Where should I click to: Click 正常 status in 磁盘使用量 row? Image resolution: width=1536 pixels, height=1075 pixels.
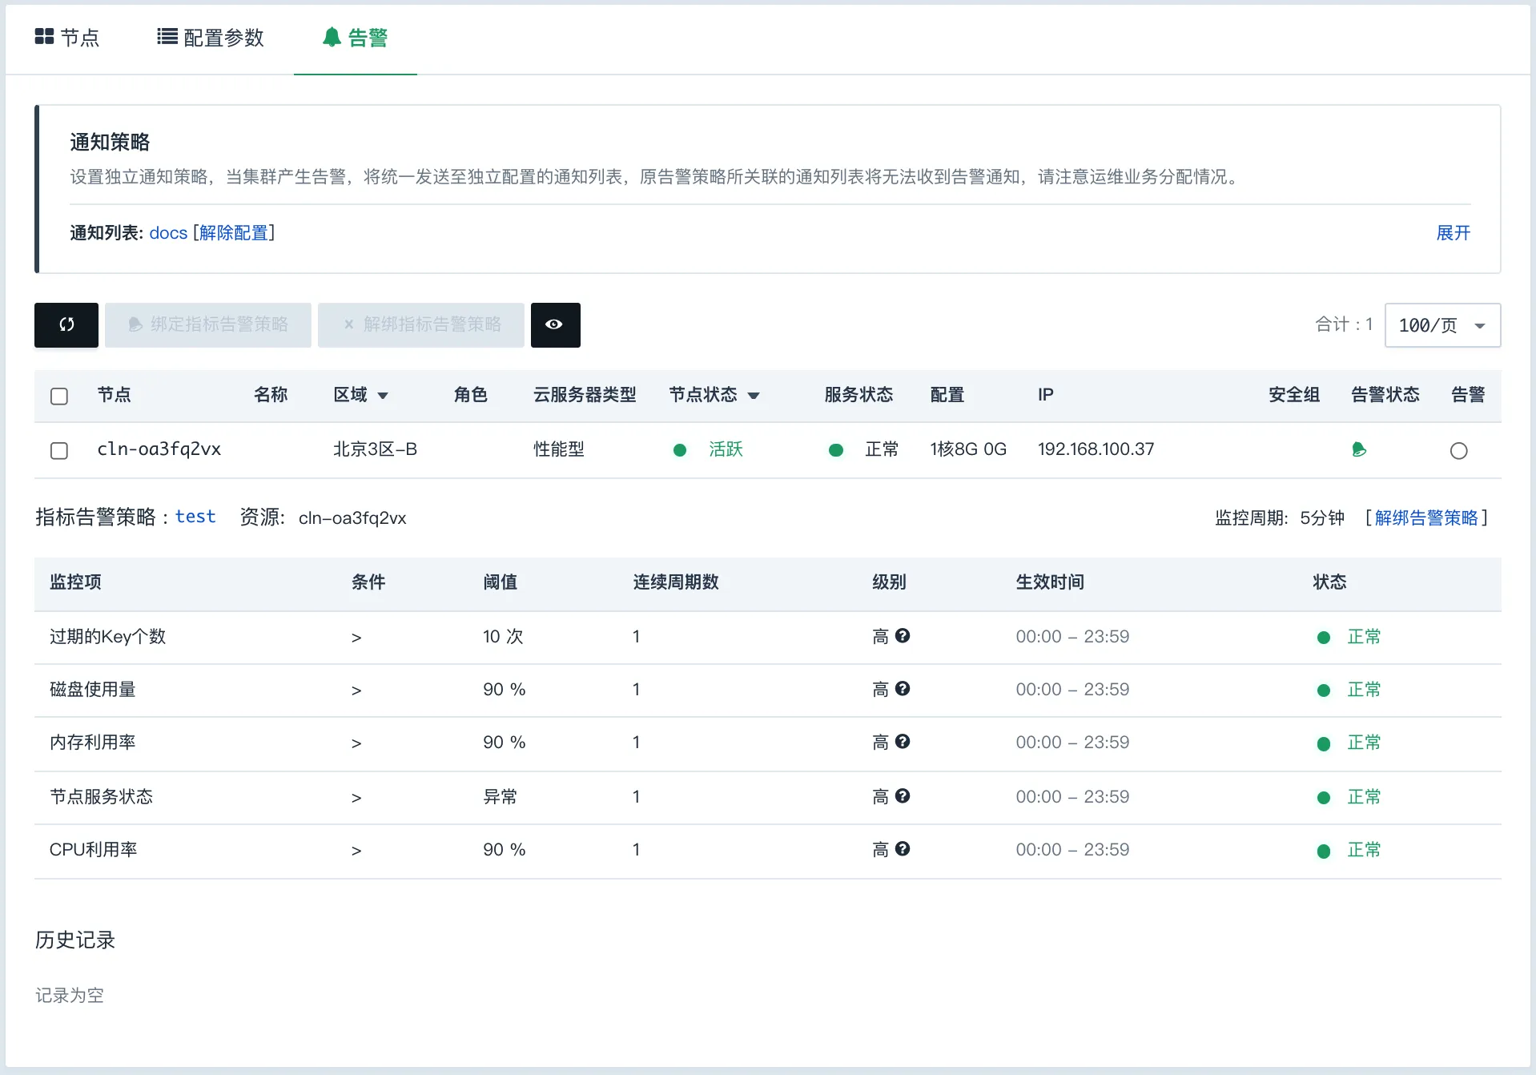click(x=1364, y=690)
